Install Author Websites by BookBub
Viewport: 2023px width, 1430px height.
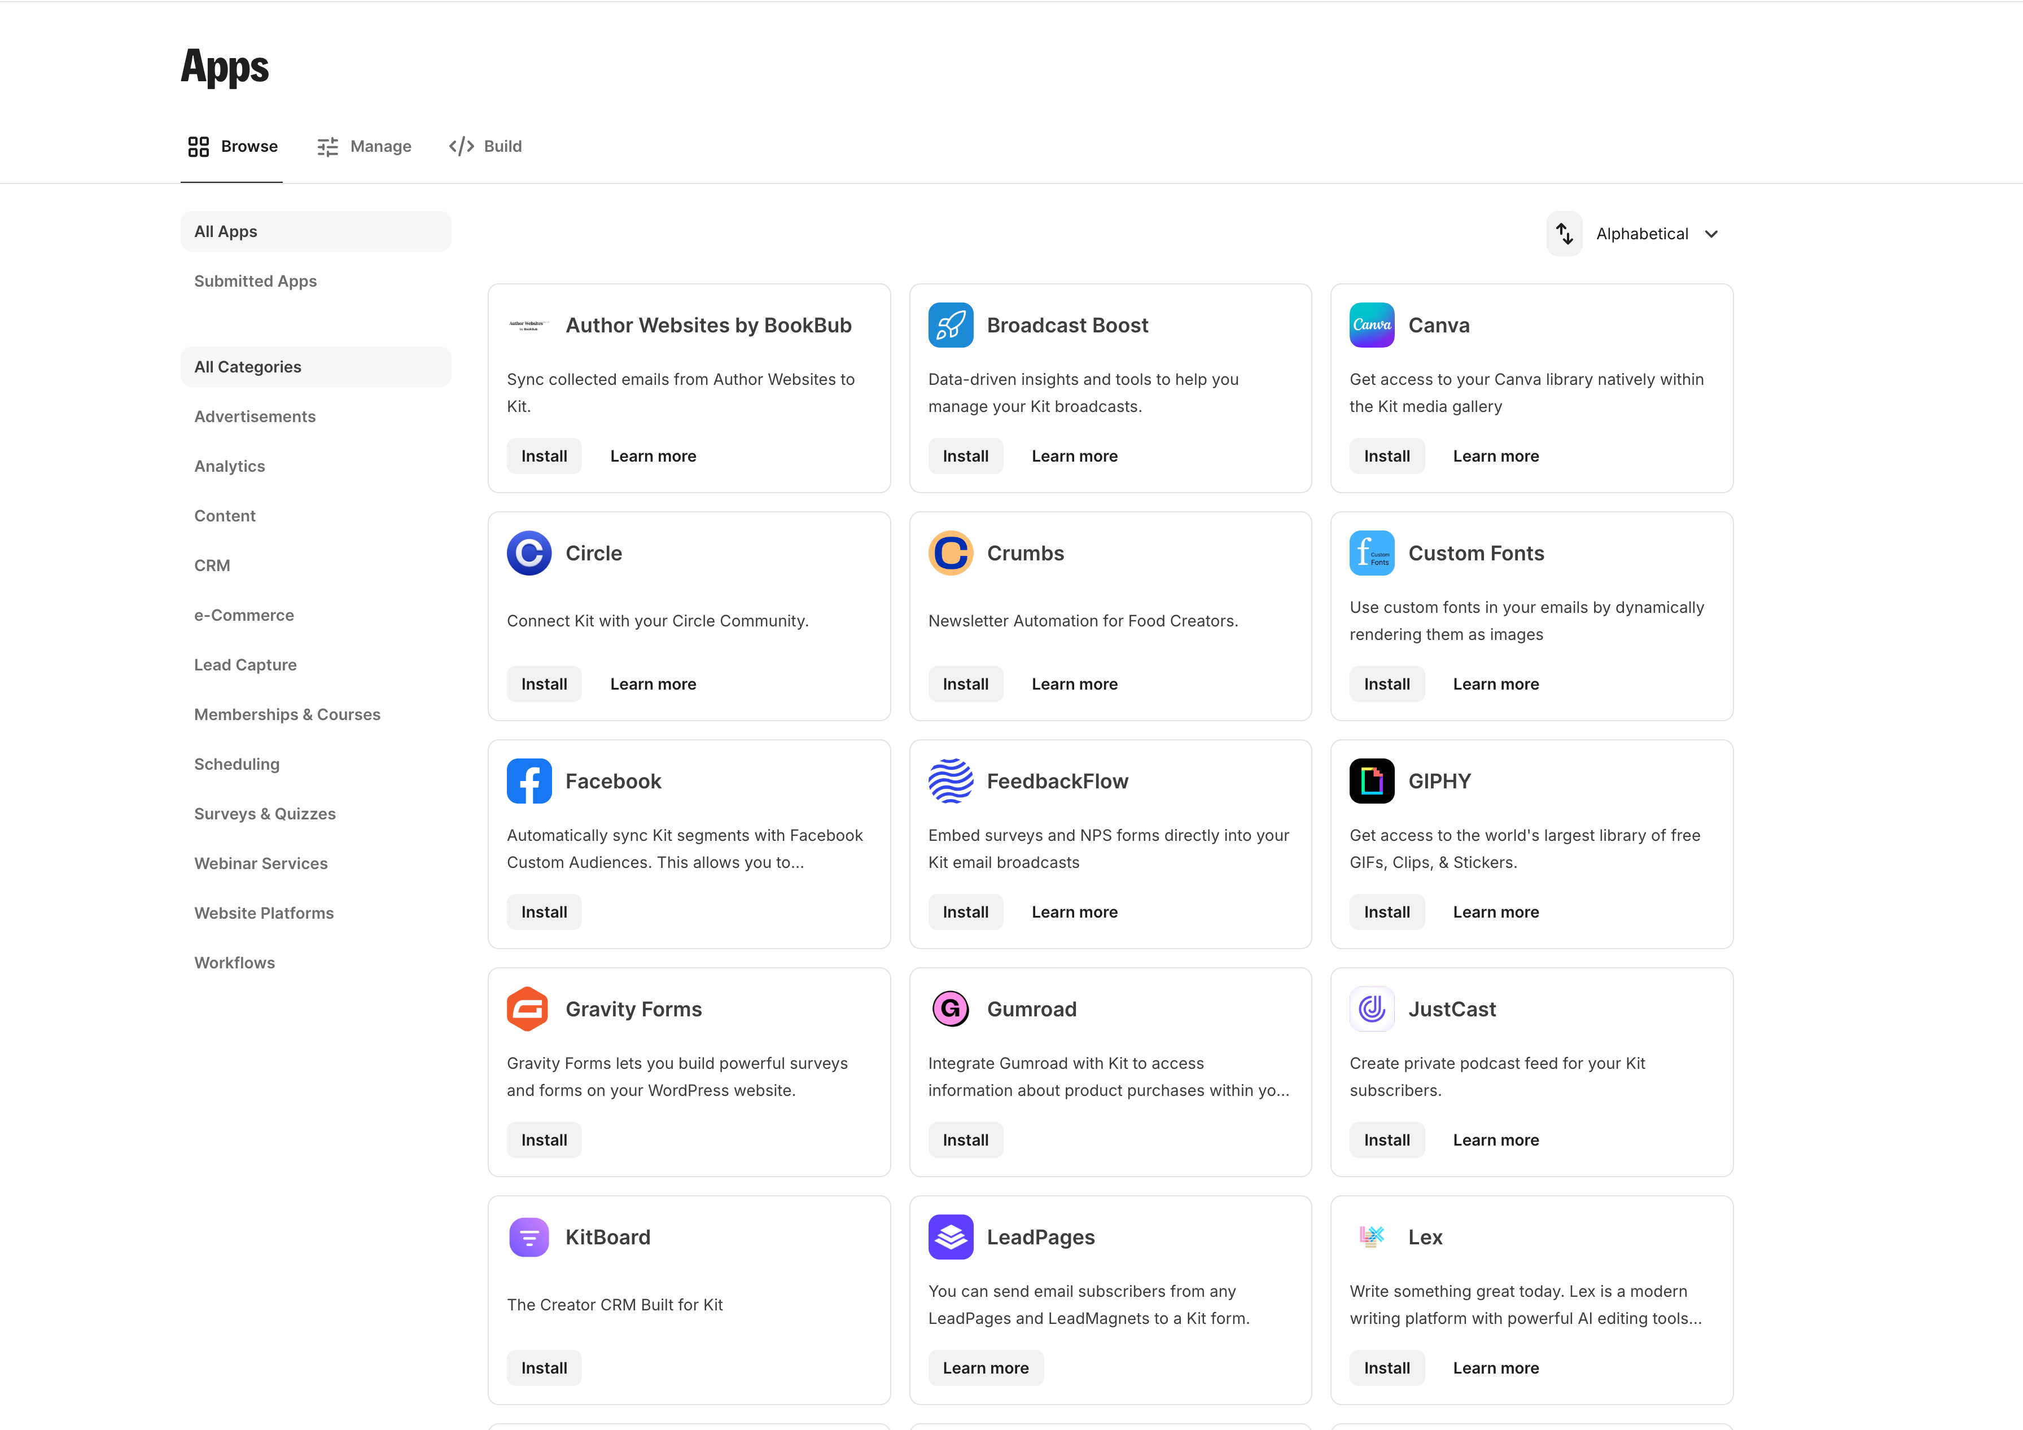(x=544, y=457)
